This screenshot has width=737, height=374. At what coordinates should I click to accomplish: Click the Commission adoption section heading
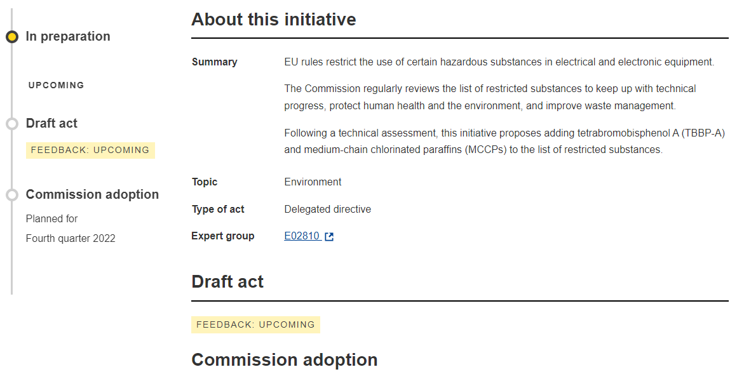[284, 360]
